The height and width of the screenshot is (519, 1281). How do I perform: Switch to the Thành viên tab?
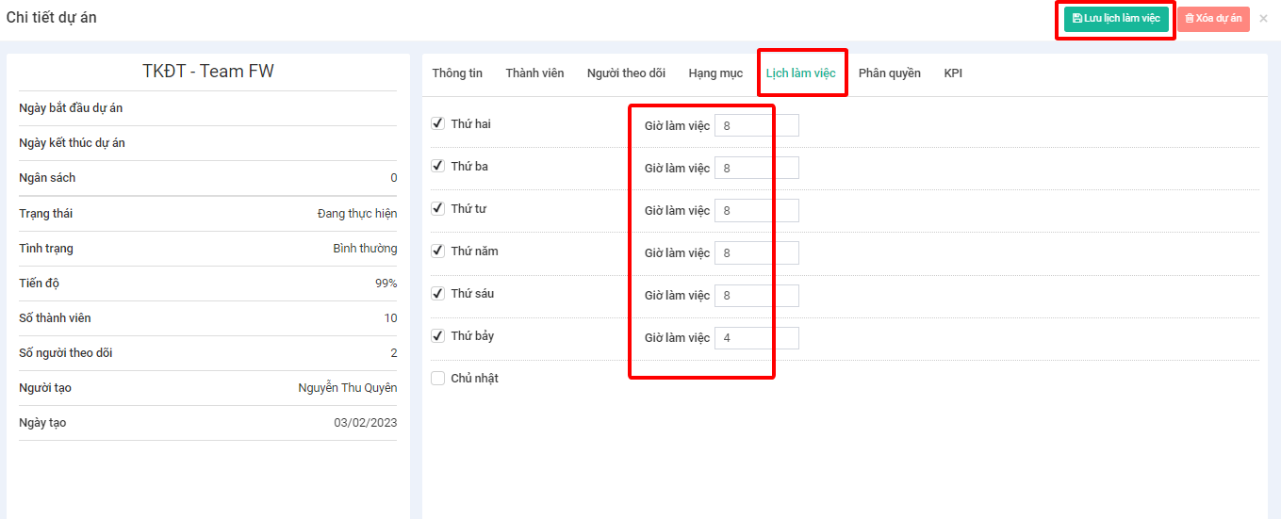tap(534, 73)
